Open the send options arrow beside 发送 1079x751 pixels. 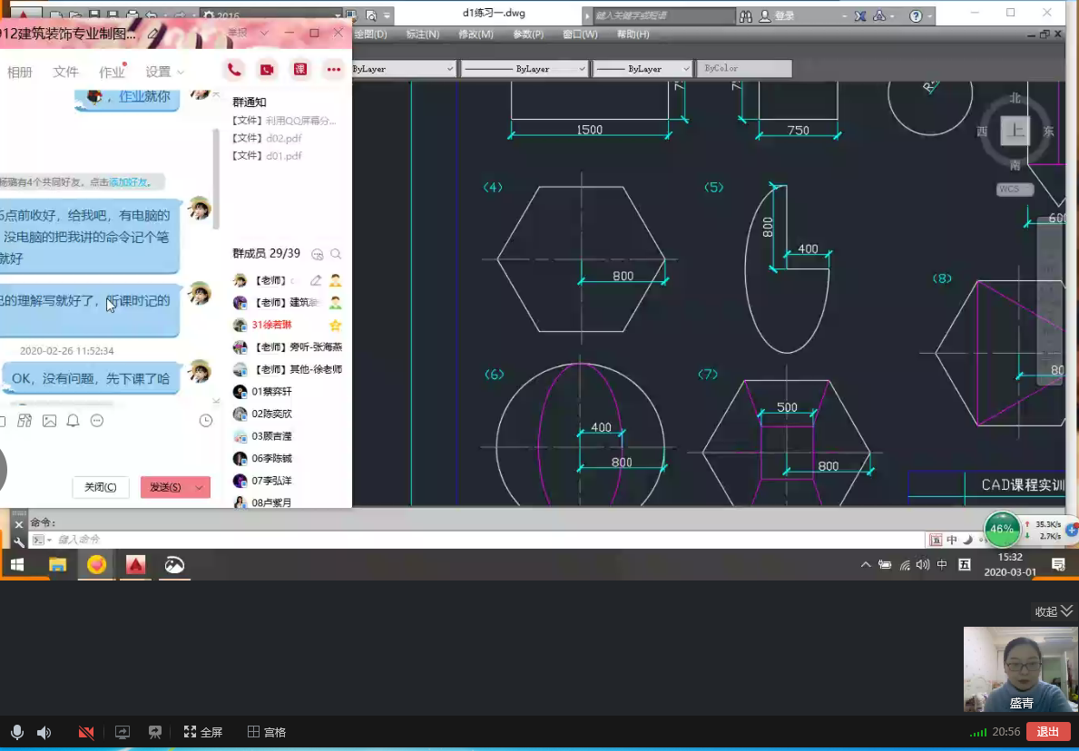[199, 487]
